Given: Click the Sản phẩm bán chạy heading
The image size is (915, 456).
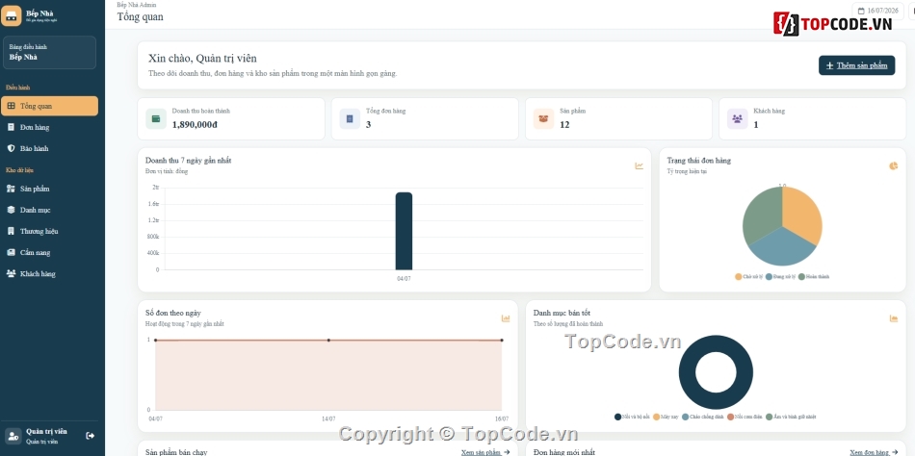Looking at the screenshot, I should pos(176,452).
